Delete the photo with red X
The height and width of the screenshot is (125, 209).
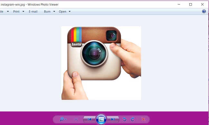pos(143,119)
